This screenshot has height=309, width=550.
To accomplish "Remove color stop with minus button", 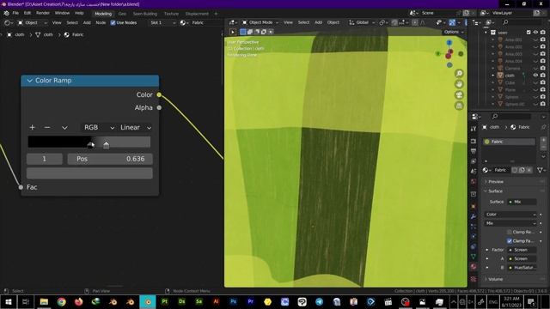I will click(x=47, y=127).
